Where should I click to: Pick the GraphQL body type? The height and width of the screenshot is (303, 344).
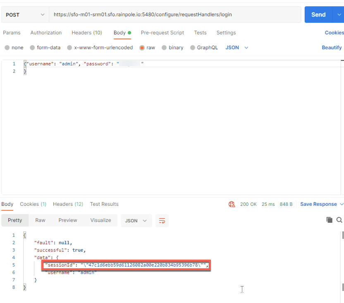pyautogui.click(x=193, y=48)
